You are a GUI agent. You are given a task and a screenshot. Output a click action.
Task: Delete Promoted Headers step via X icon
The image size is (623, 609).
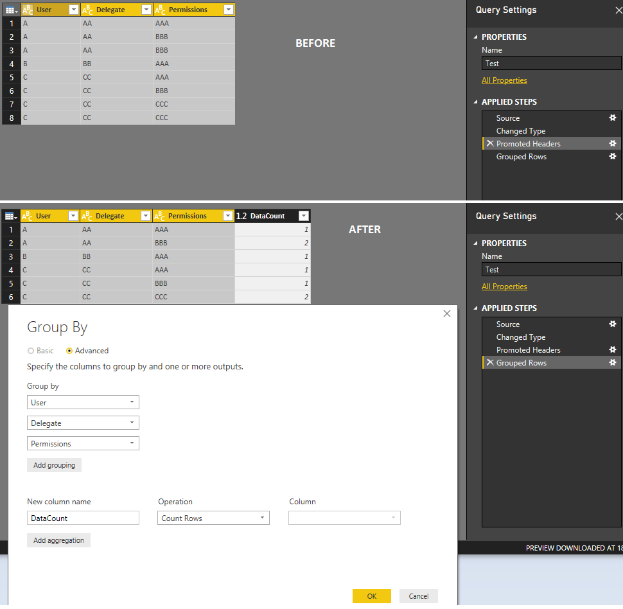click(x=490, y=143)
